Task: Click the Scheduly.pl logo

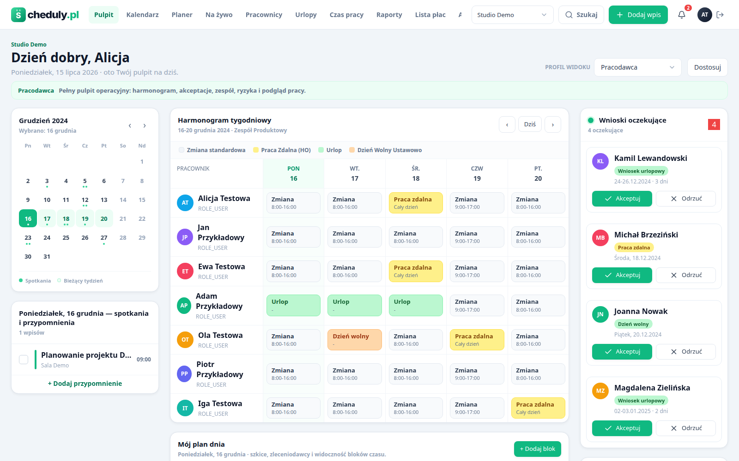Action: pos(45,15)
